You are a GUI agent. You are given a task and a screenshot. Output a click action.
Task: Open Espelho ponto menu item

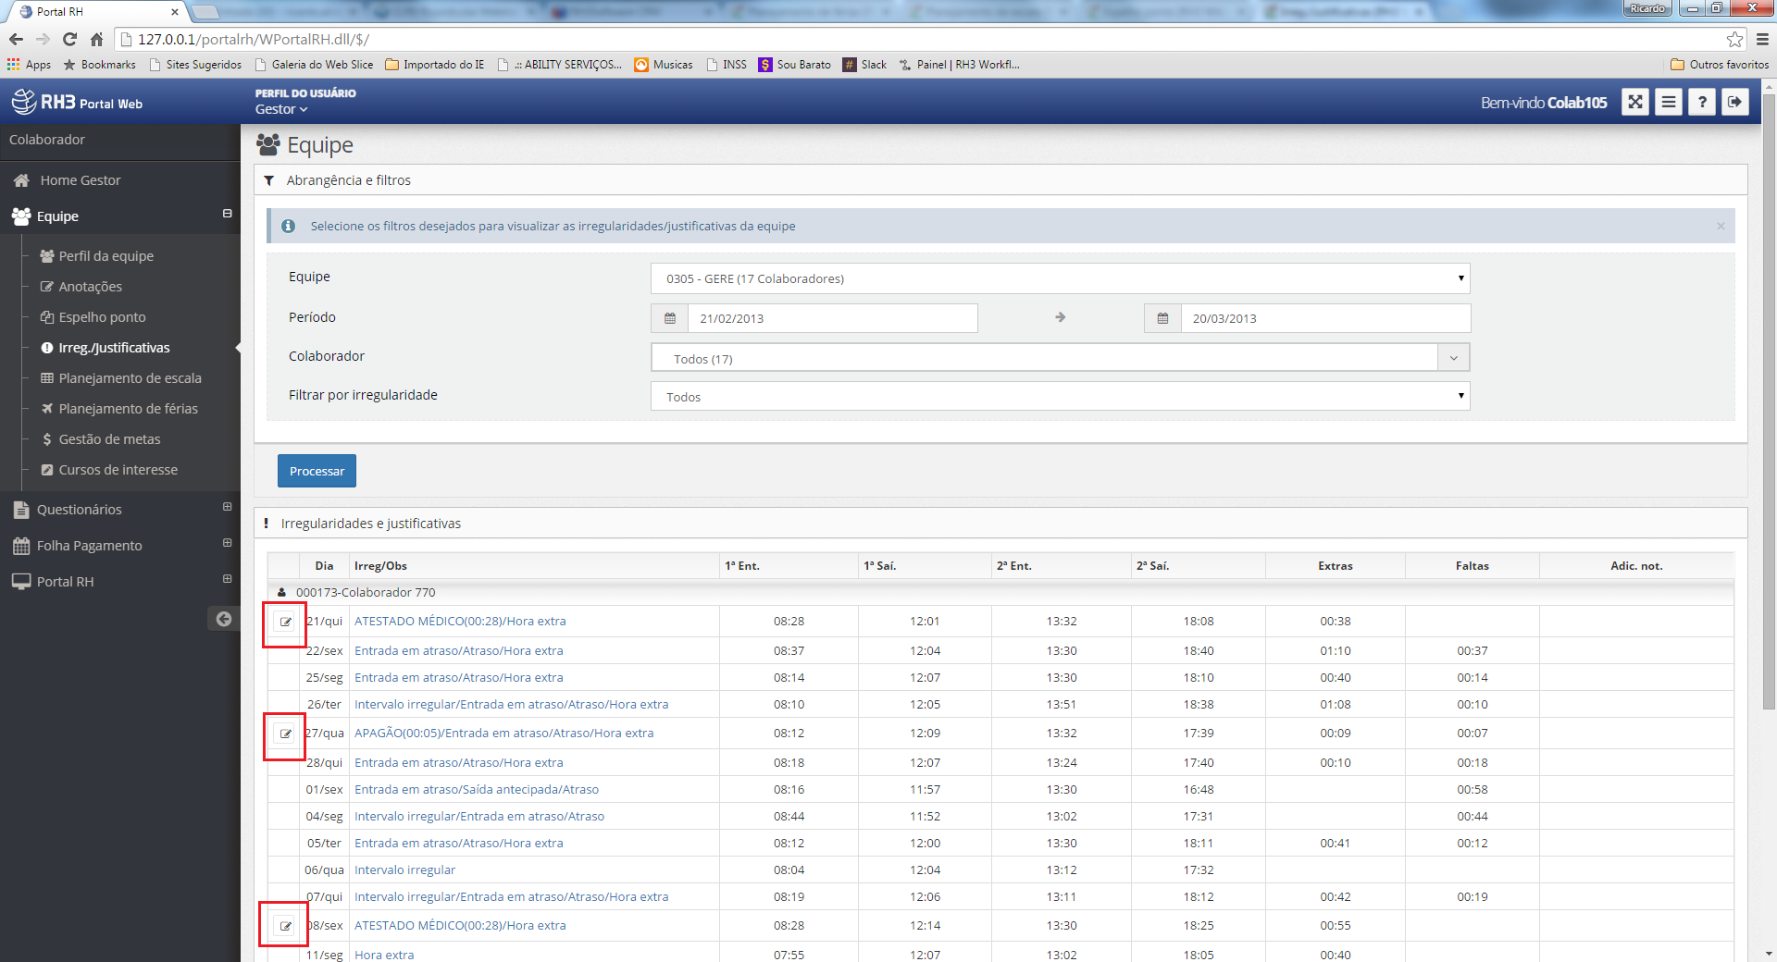[x=102, y=317]
